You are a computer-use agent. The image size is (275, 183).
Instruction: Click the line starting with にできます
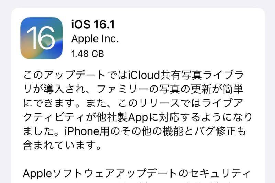point(133,103)
